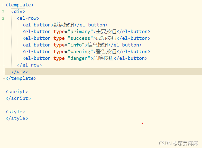
Task: Click the 默认按钮 el-button line
Action: tap(65, 25)
